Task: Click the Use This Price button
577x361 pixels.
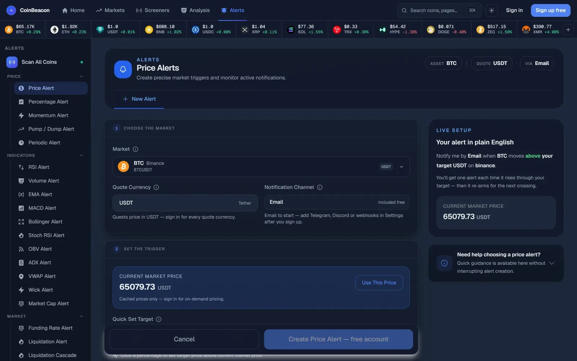Action: coord(379,283)
